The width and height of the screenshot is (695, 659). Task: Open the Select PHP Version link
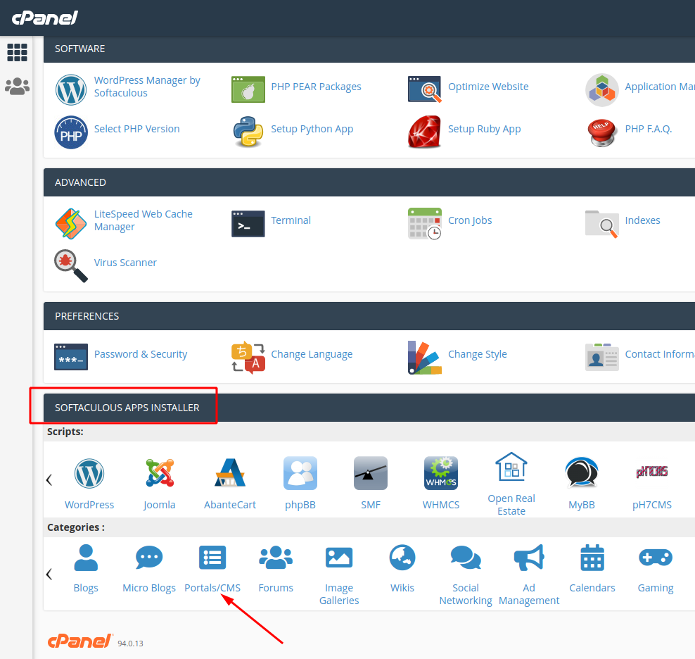(x=137, y=129)
